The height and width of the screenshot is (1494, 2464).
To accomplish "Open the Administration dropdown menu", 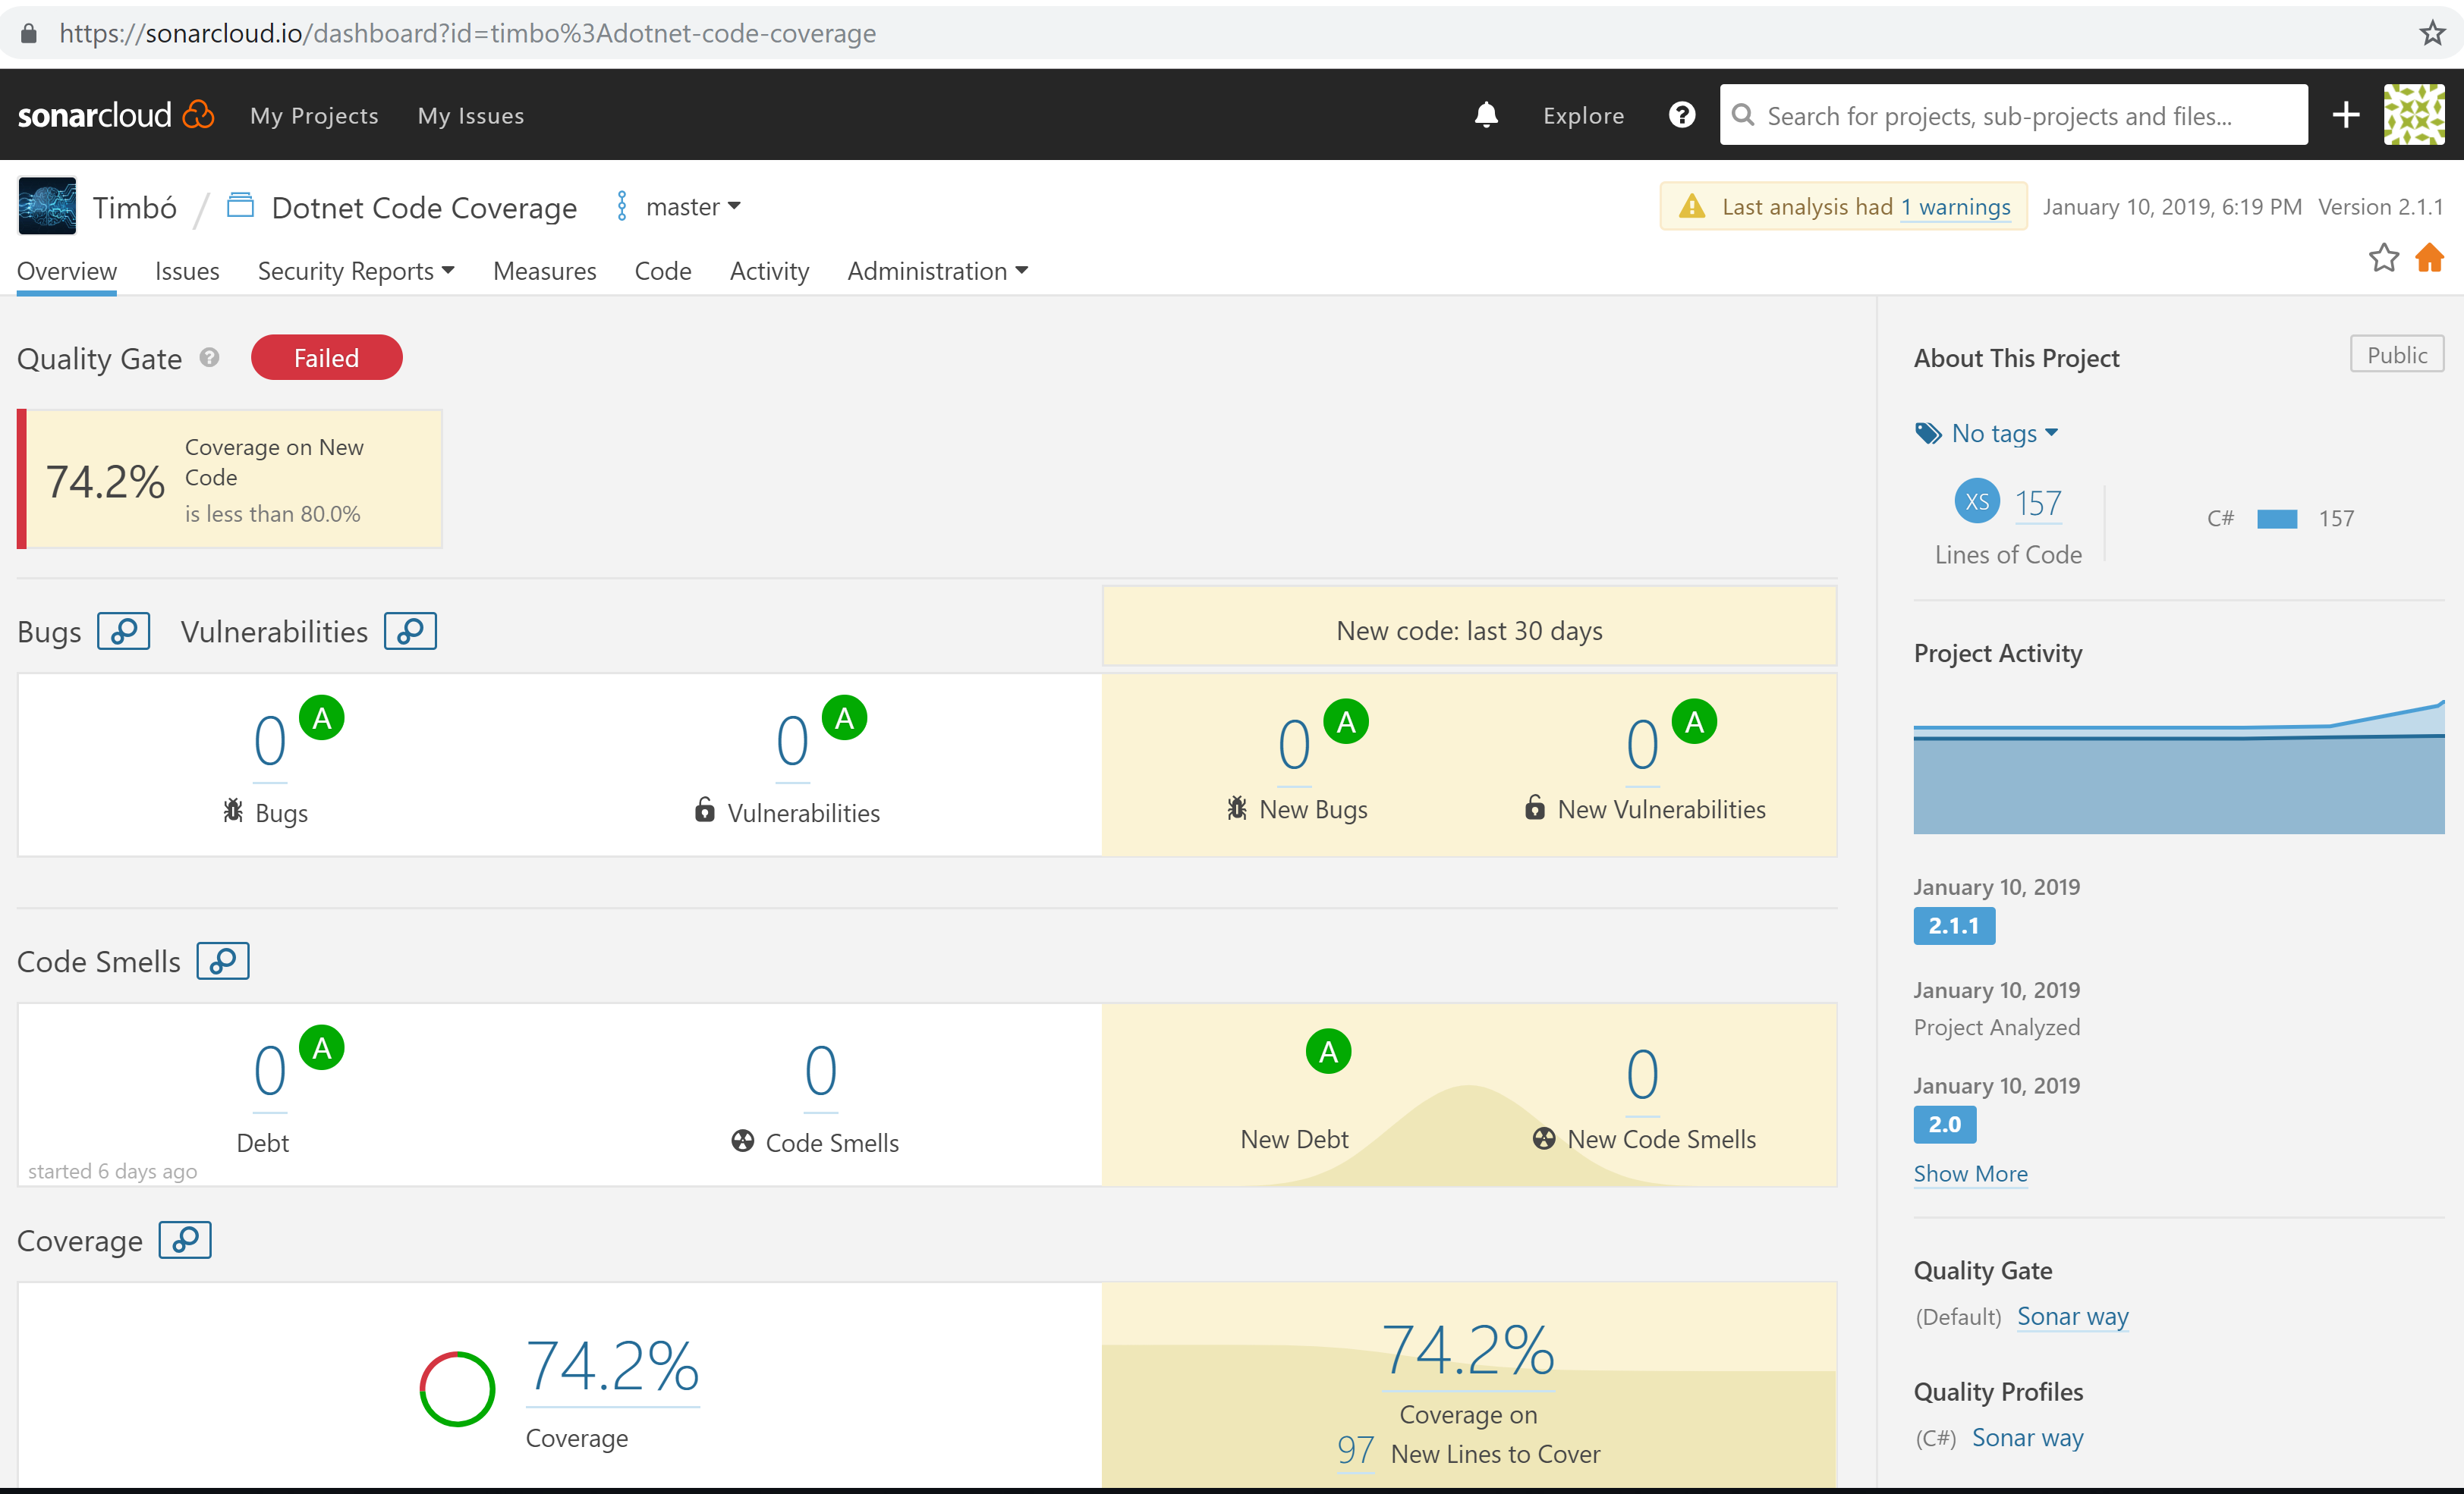I will [x=937, y=271].
